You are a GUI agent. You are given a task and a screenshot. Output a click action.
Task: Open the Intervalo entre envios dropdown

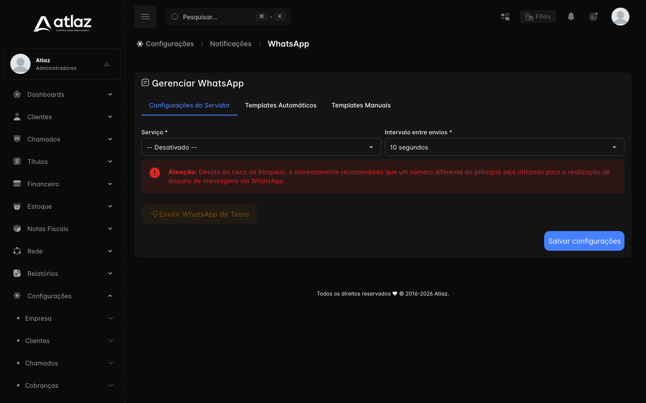pos(504,147)
